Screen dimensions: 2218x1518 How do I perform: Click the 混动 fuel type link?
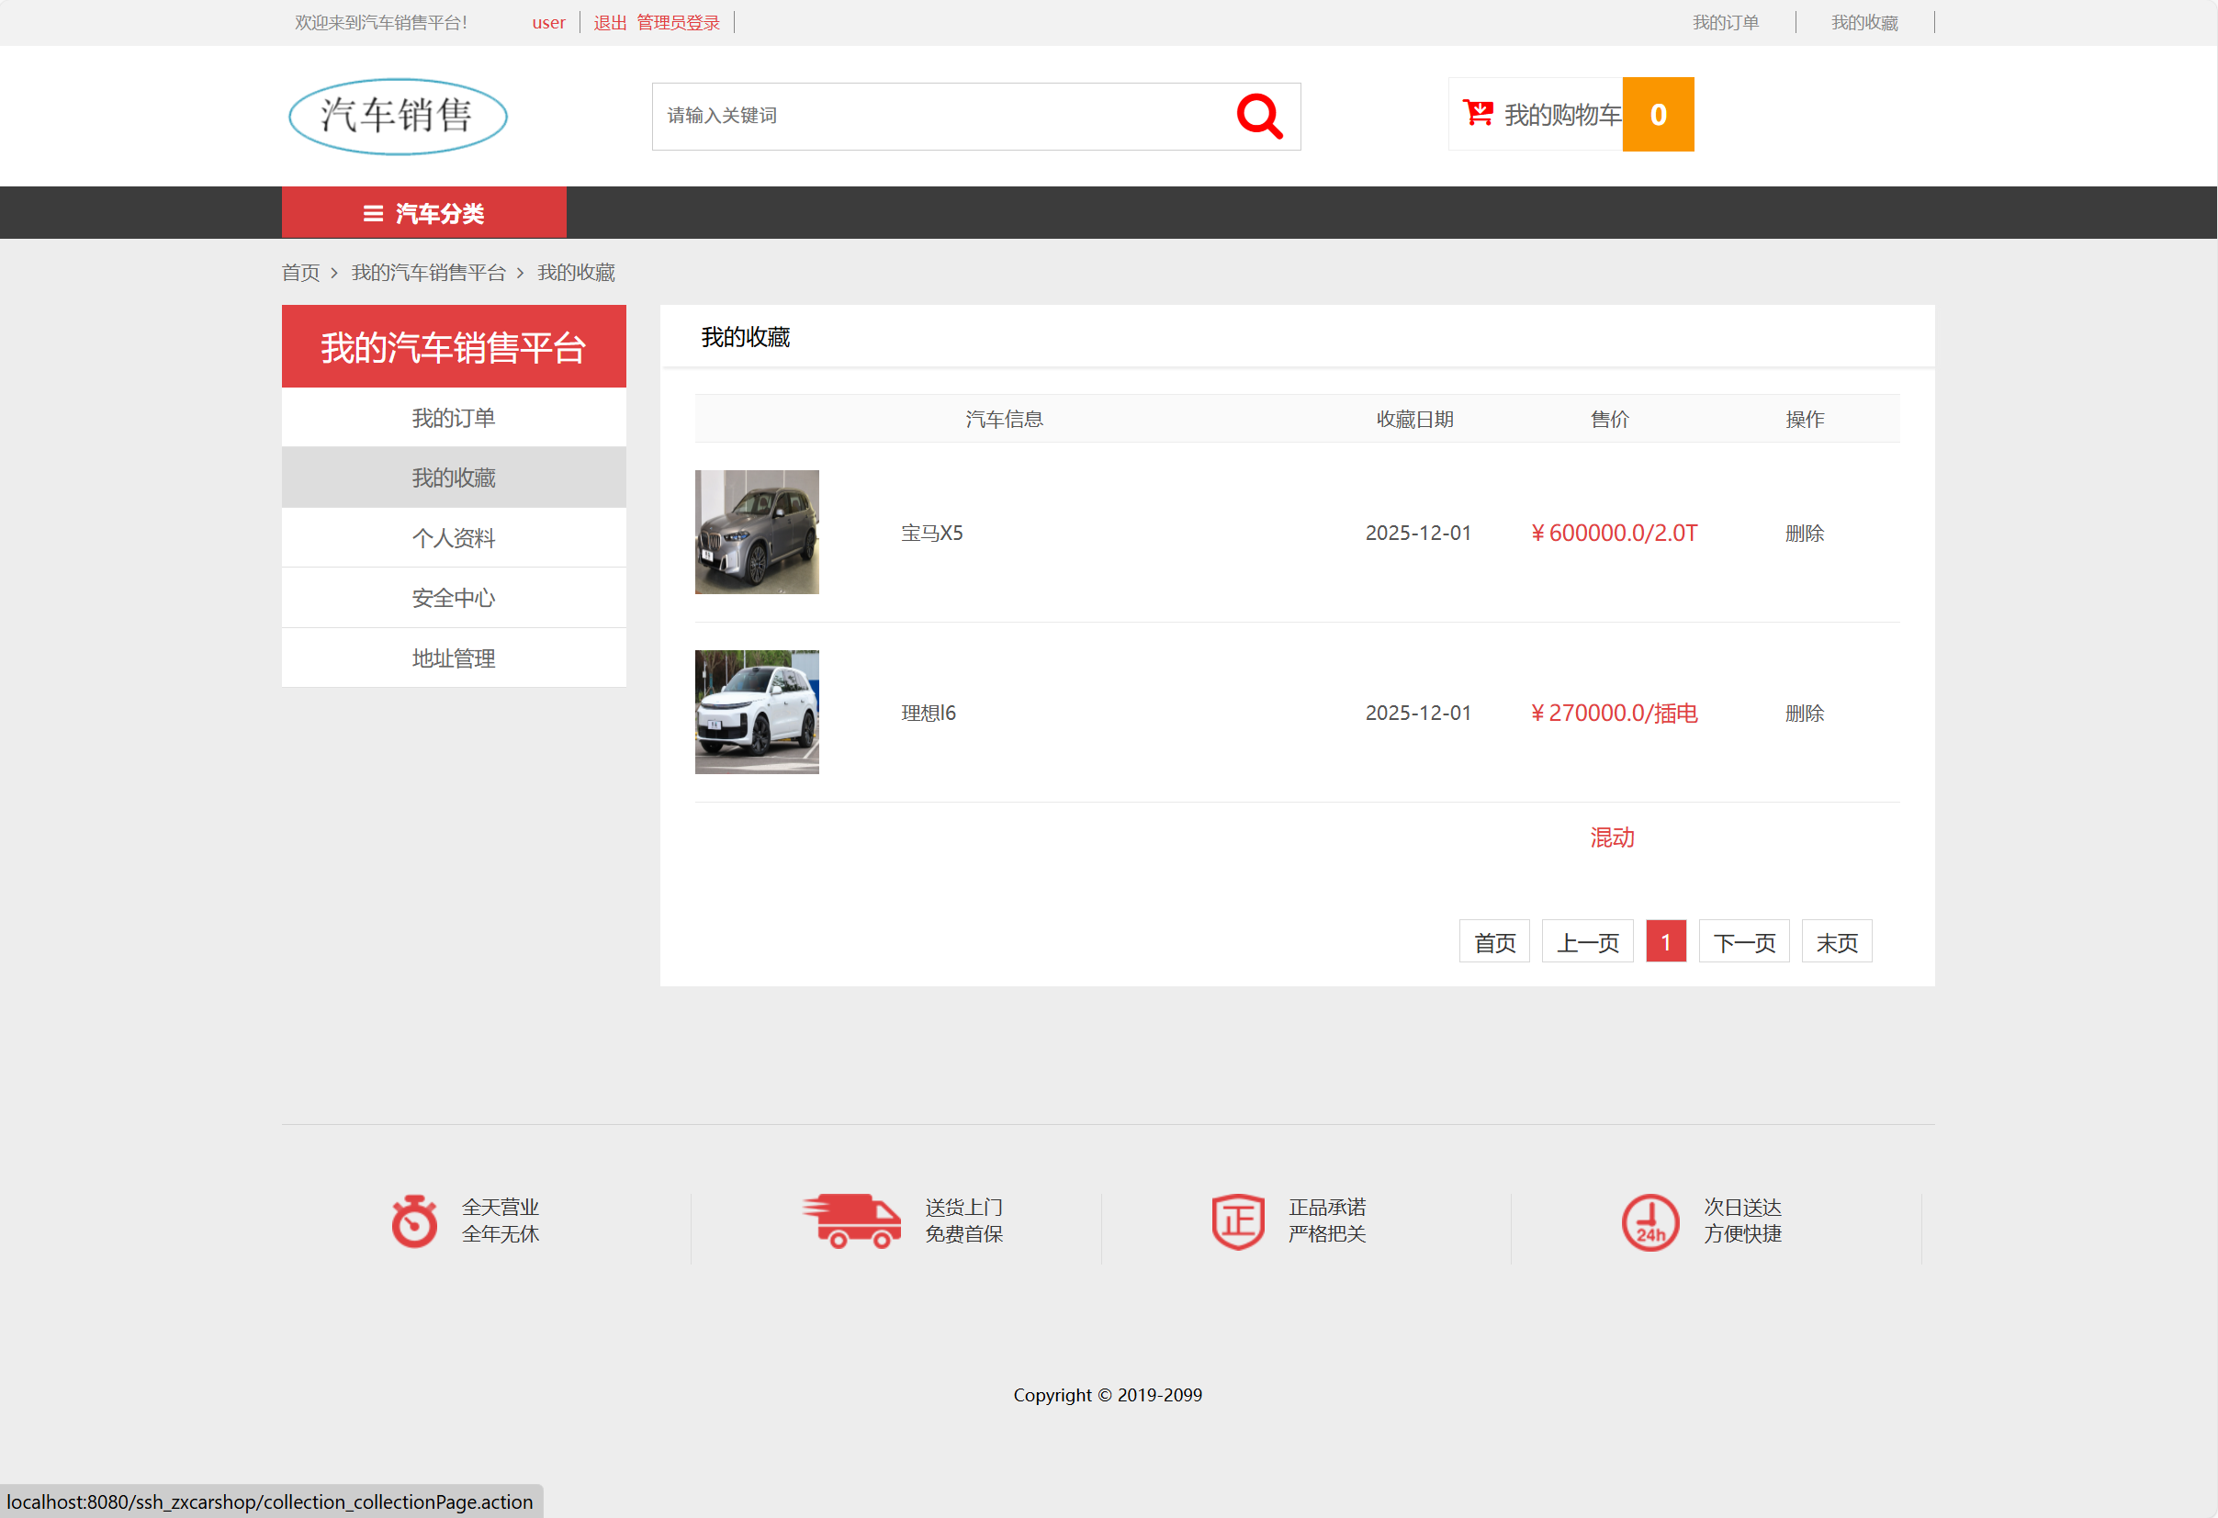coord(1612,838)
